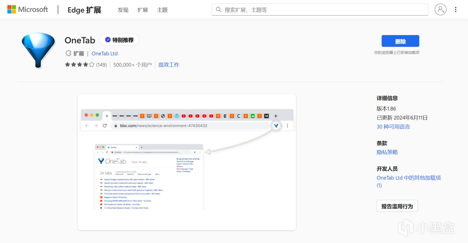Open the three-dot more options menu
Screen dimensions: 468x243
456,9
